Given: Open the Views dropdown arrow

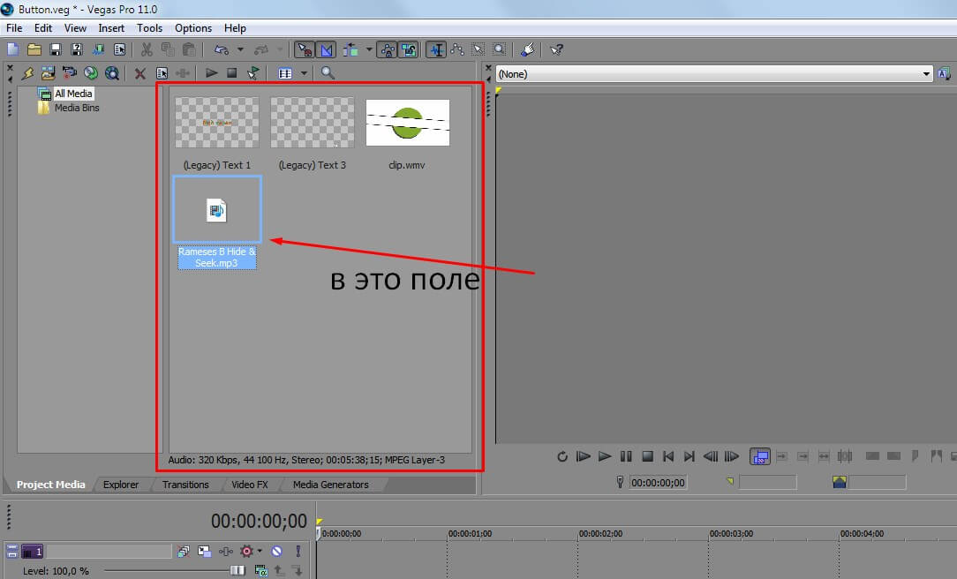Looking at the screenshot, I should (x=304, y=73).
